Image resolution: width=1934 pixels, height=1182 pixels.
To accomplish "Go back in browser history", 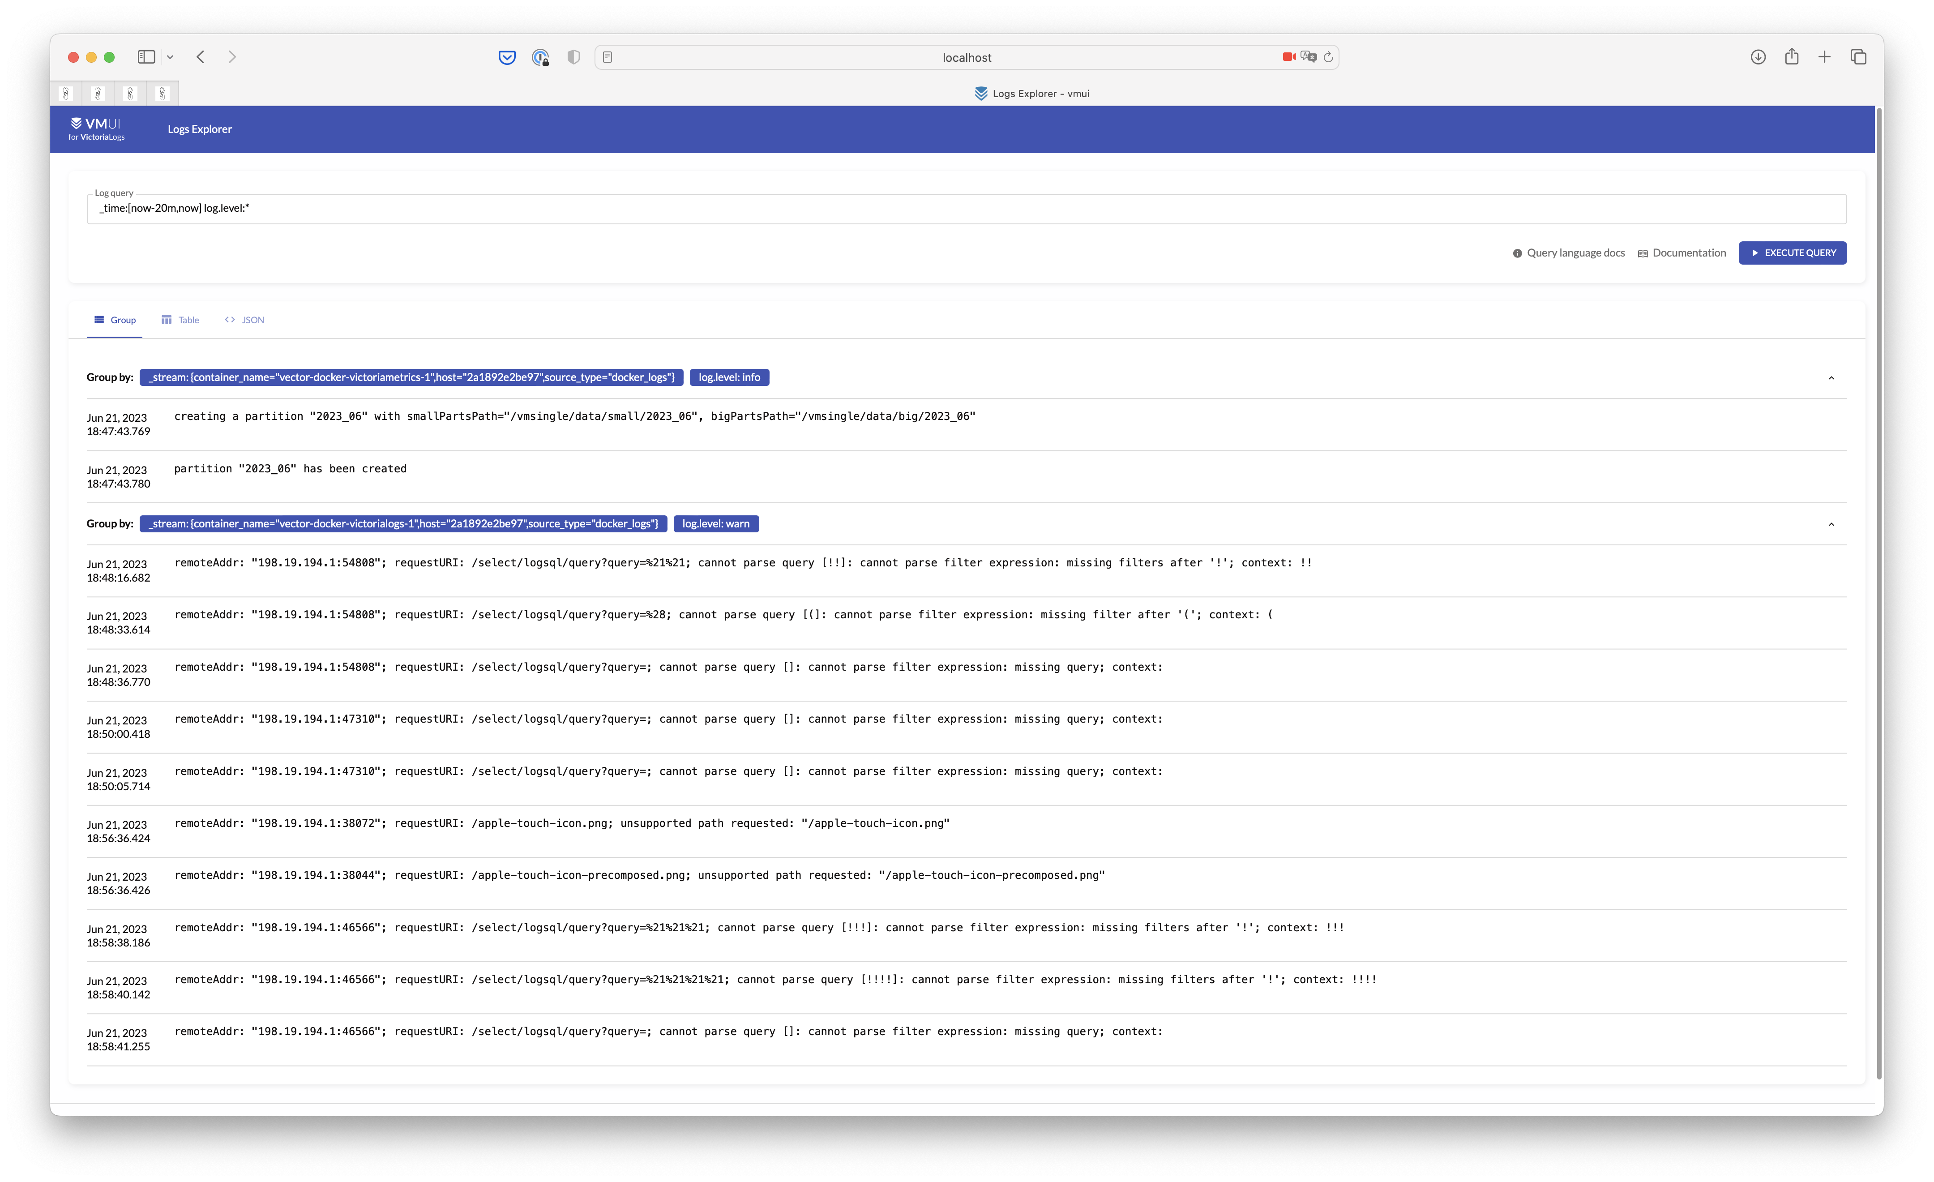I will click(x=201, y=56).
